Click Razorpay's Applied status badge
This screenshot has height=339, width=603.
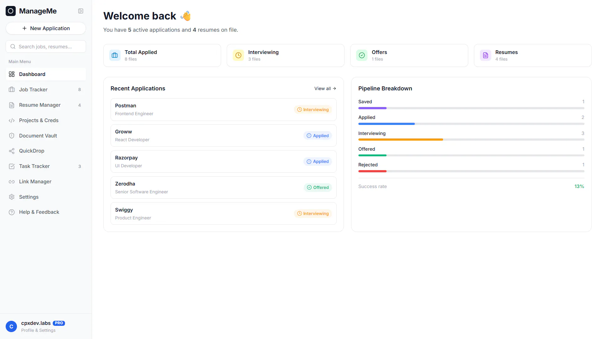coord(318,162)
